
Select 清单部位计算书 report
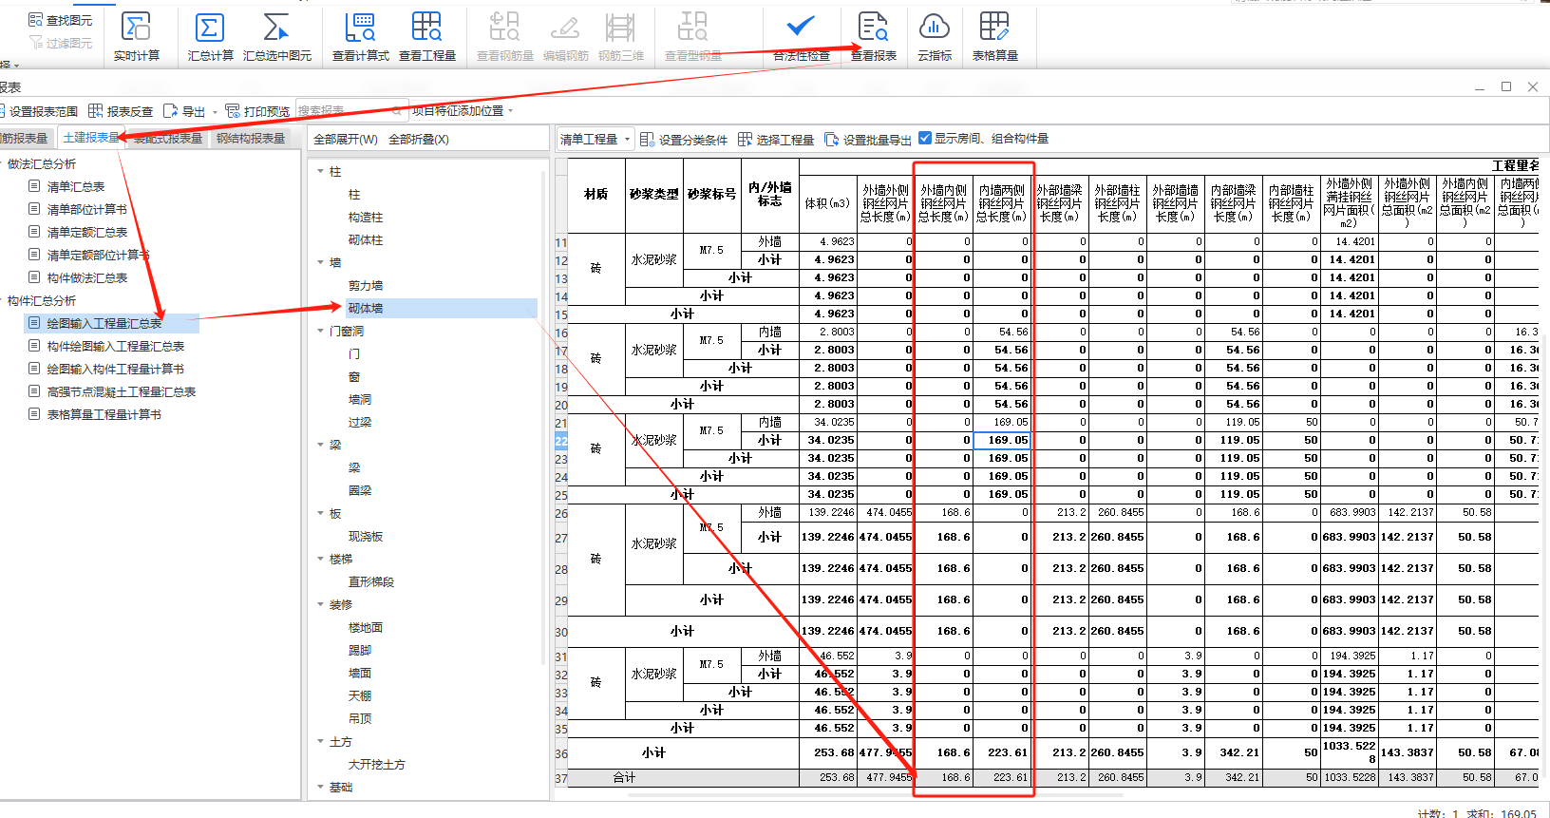[x=86, y=210]
